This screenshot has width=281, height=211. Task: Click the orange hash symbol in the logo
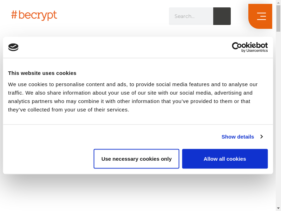coord(14,15)
